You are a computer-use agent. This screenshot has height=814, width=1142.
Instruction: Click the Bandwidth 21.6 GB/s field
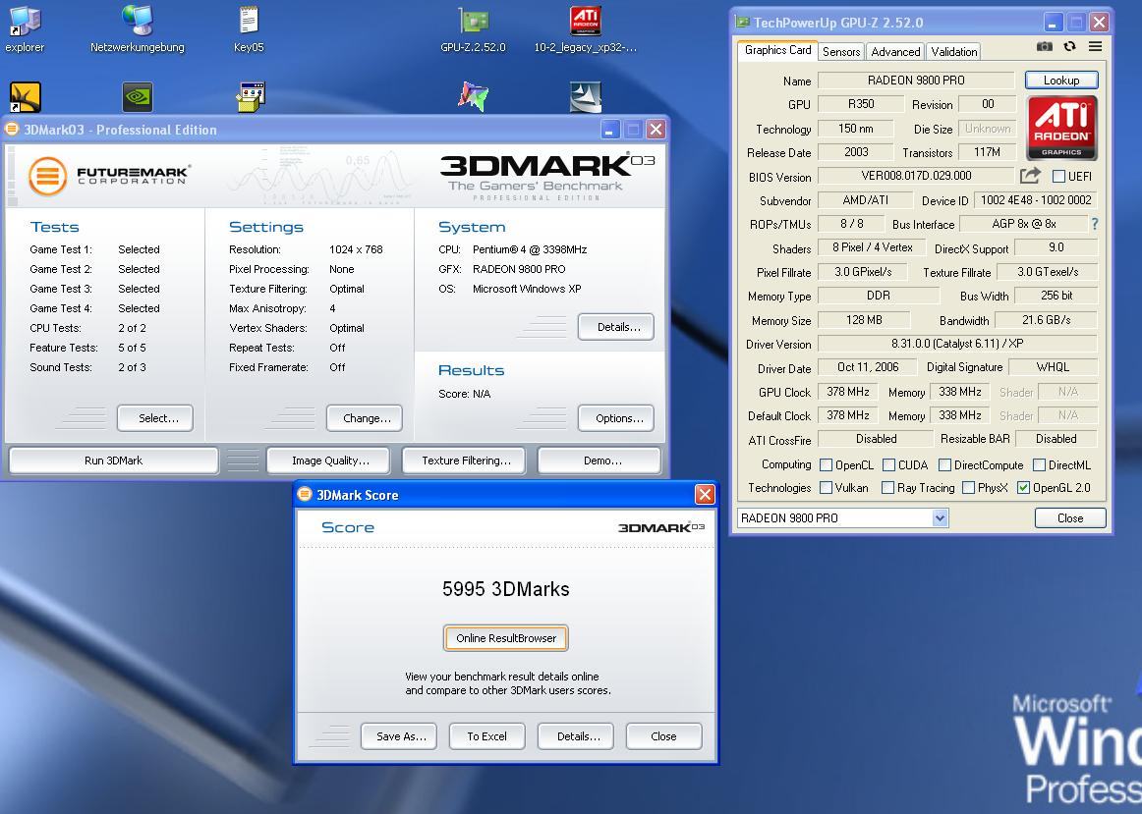click(1046, 320)
